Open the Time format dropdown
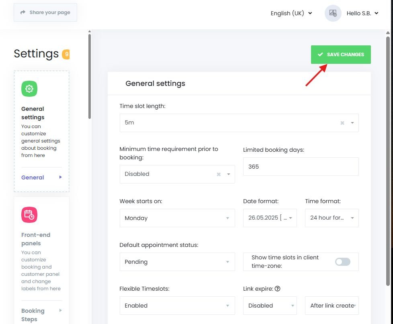The width and height of the screenshot is (393, 324). 332,218
